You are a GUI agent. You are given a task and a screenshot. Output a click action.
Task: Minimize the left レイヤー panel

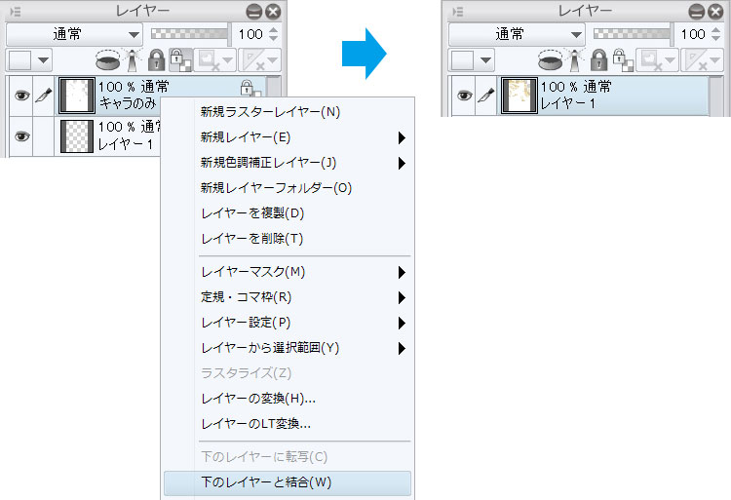click(254, 11)
